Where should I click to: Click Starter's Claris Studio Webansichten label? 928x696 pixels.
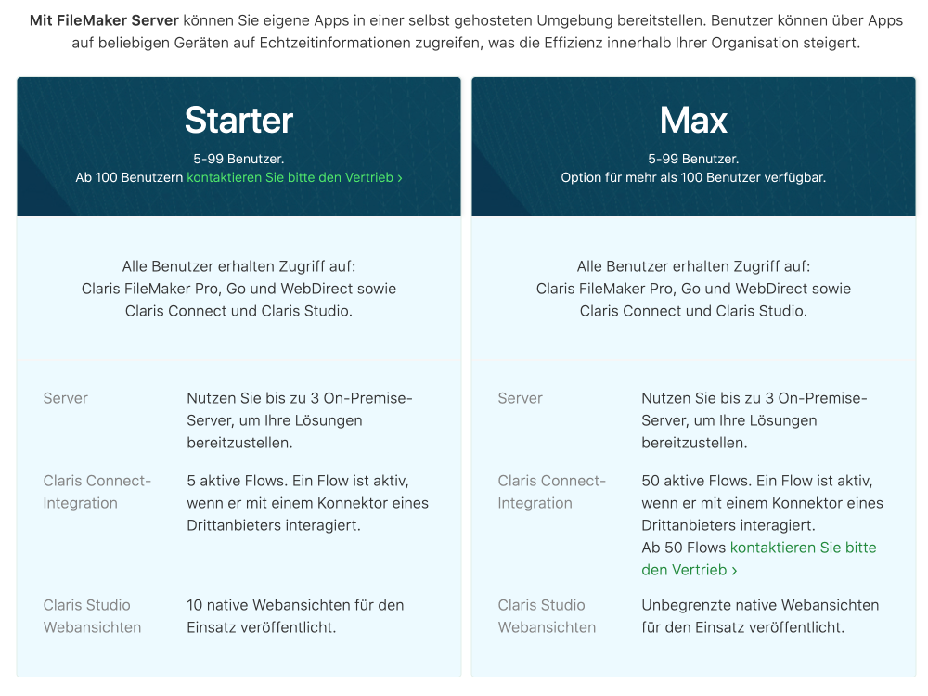pyautogui.click(x=92, y=616)
